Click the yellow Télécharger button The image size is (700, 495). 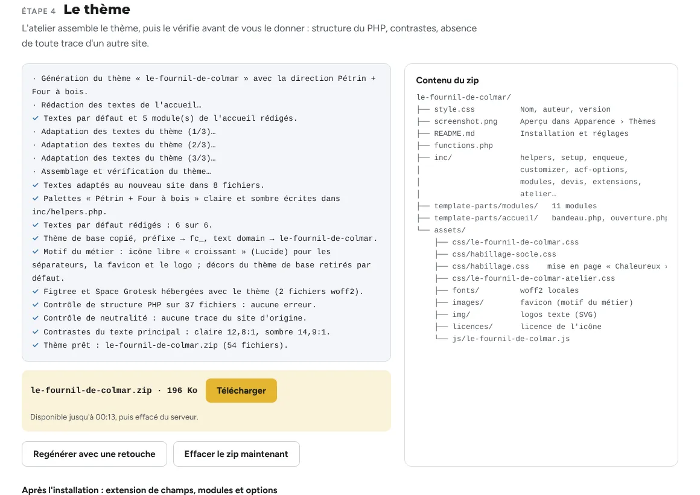coord(241,391)
